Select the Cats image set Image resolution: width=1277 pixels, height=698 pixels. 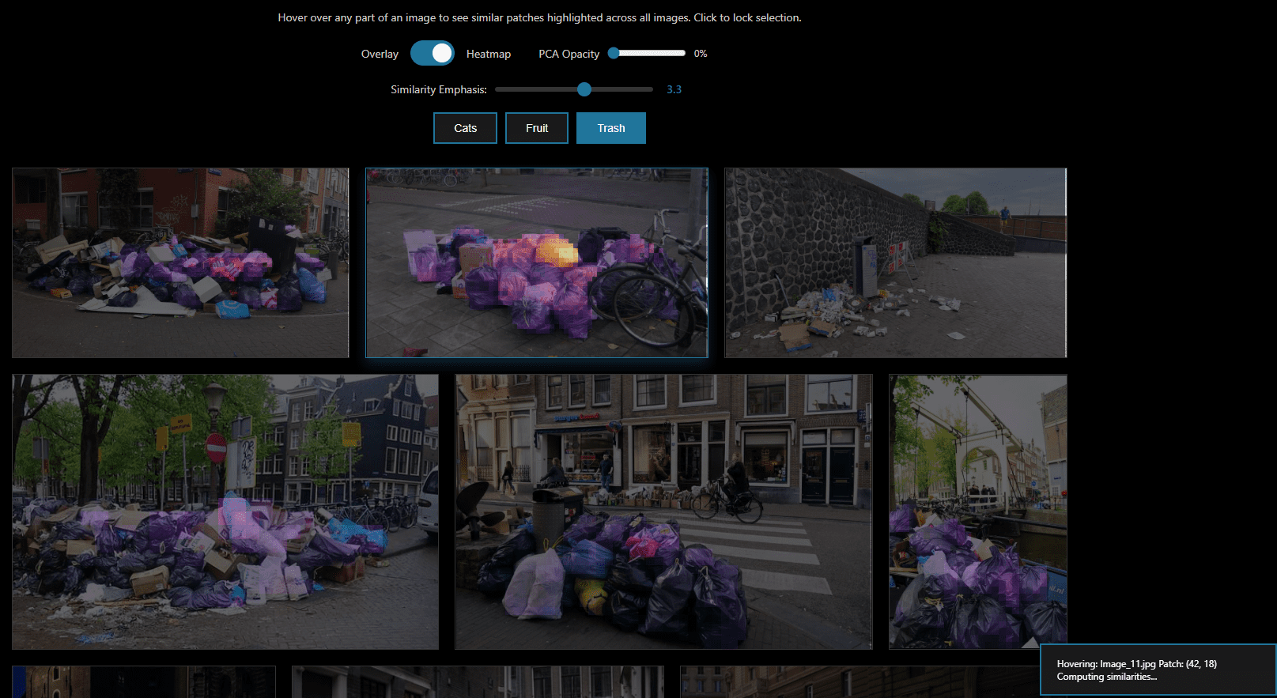pyautogui.click(x=465, y=128)
